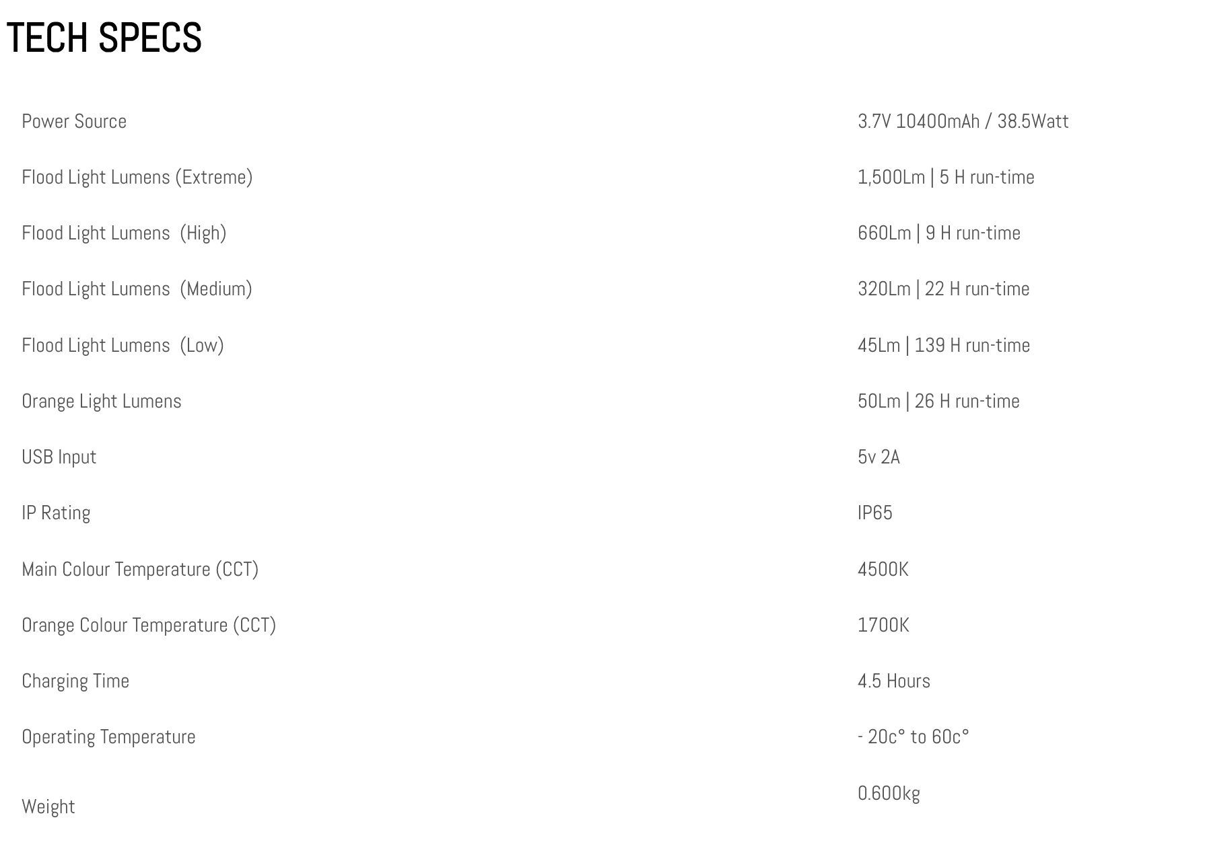Click the USB Input label

tap(59, 457)
